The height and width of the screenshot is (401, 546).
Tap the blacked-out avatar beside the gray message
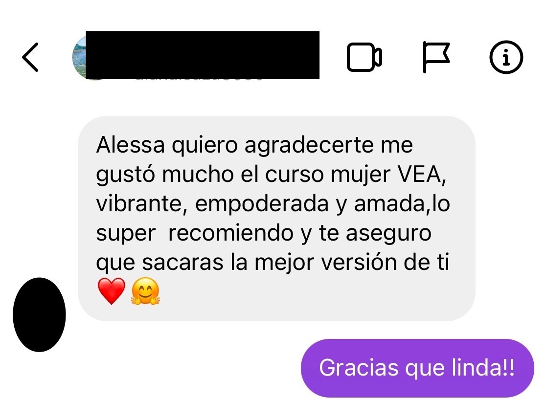[x=39, y=314]
